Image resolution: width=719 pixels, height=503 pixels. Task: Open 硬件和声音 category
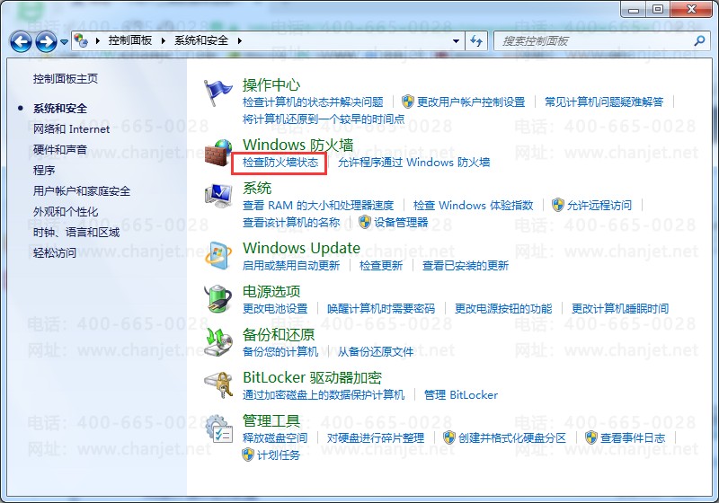point(60,150)
